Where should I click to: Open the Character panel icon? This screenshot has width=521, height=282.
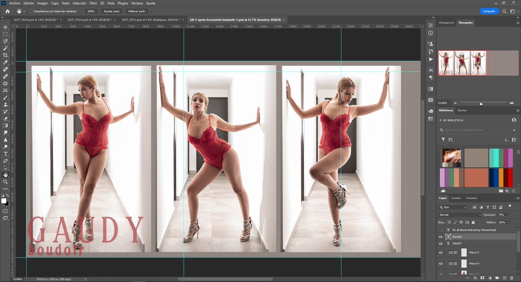(x=431, y=70)
